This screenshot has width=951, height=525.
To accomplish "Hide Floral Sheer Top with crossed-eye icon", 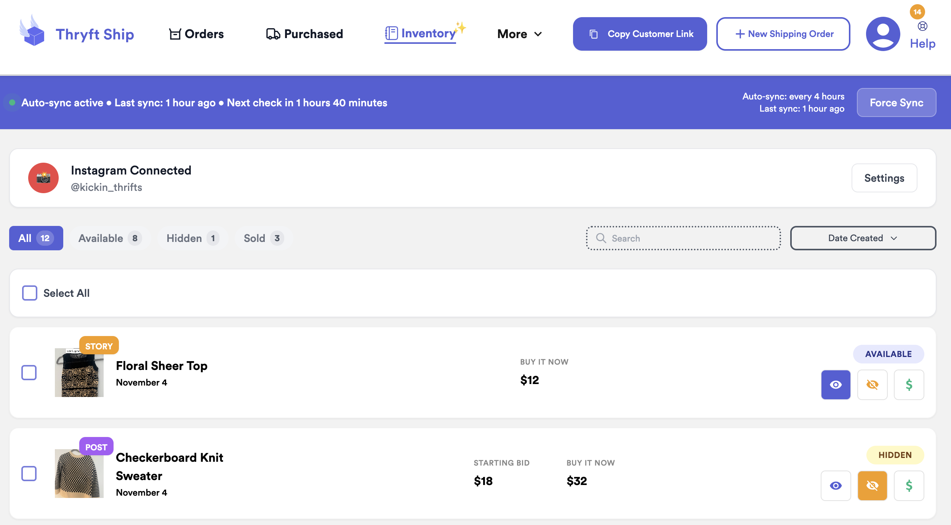I will [x=872, y=385].
